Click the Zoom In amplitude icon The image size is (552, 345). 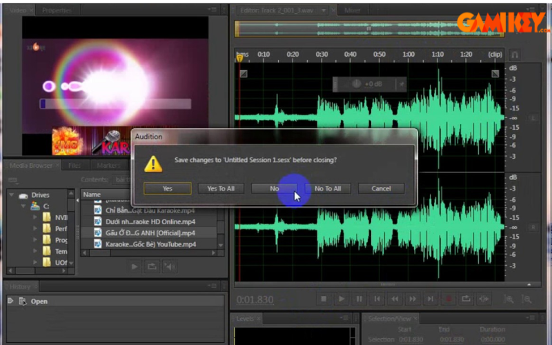pyautogui.click(x=509, y=299)
